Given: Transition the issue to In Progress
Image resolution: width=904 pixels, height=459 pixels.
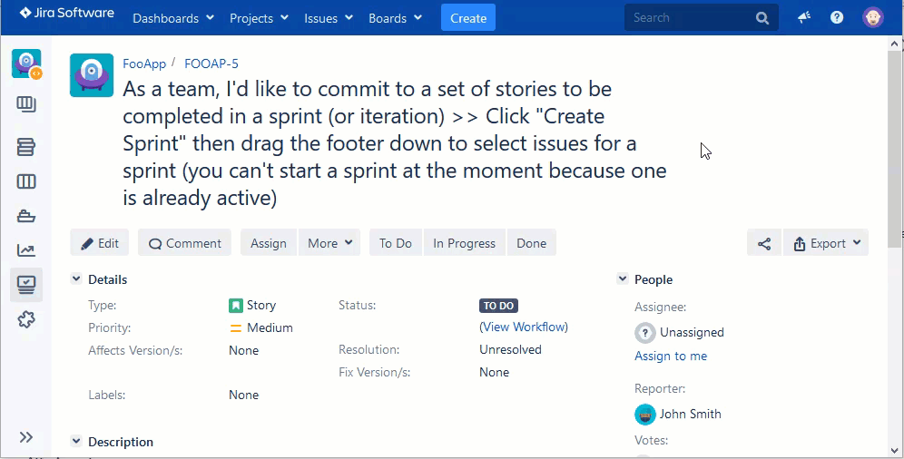Looking at the screenshot, I should pyautogui.click(x=464, y=243).
